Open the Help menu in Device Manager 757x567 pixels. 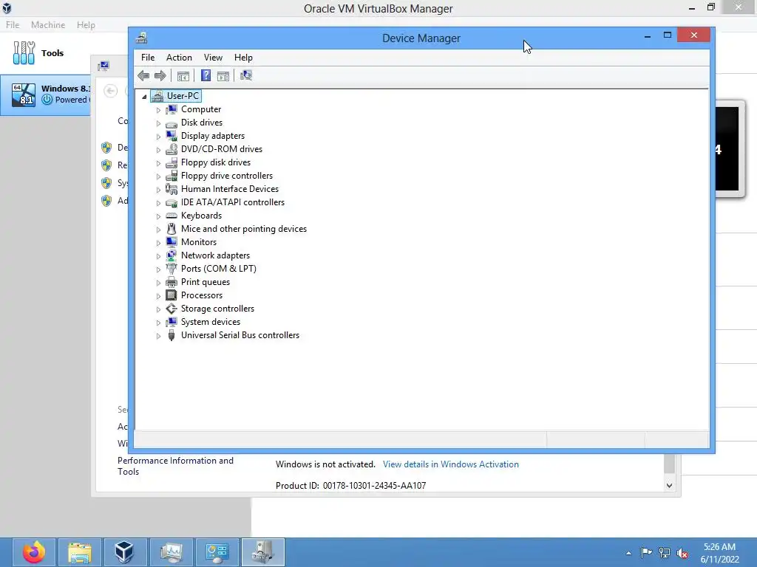[243, 58]
